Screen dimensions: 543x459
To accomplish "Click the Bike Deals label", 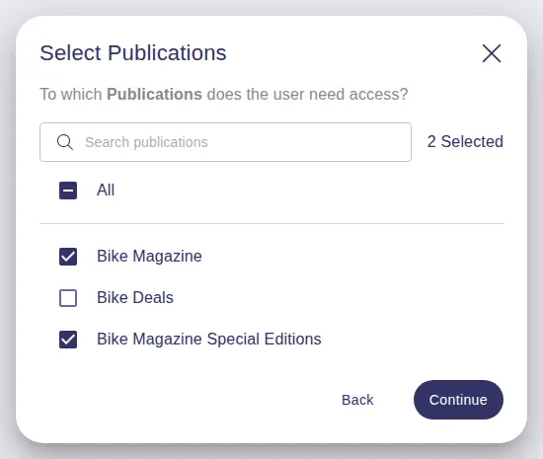I will (x=135, y=298).
